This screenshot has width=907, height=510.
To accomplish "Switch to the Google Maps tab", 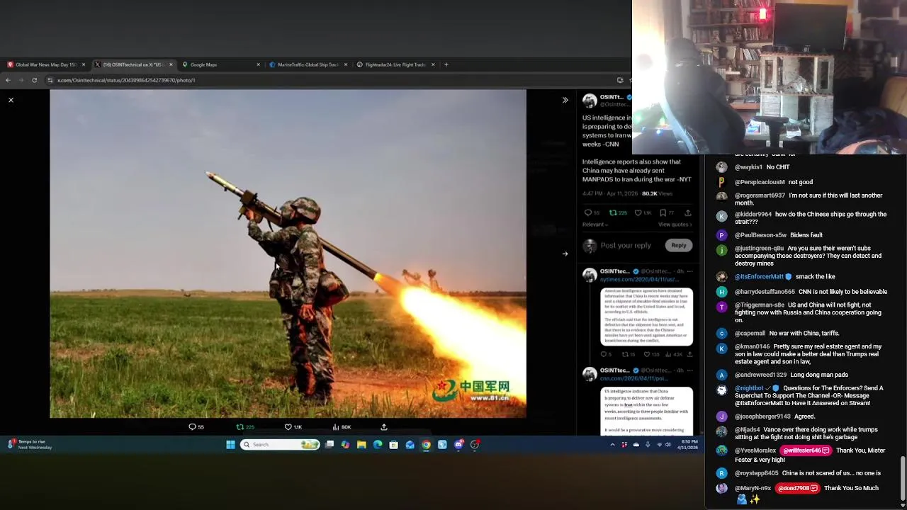I will 220,64.
